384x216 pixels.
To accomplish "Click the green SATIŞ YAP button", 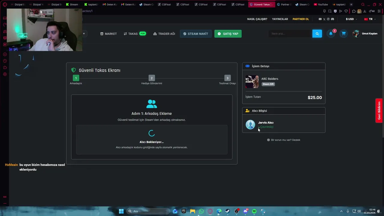I will click(x=228, y=34).
